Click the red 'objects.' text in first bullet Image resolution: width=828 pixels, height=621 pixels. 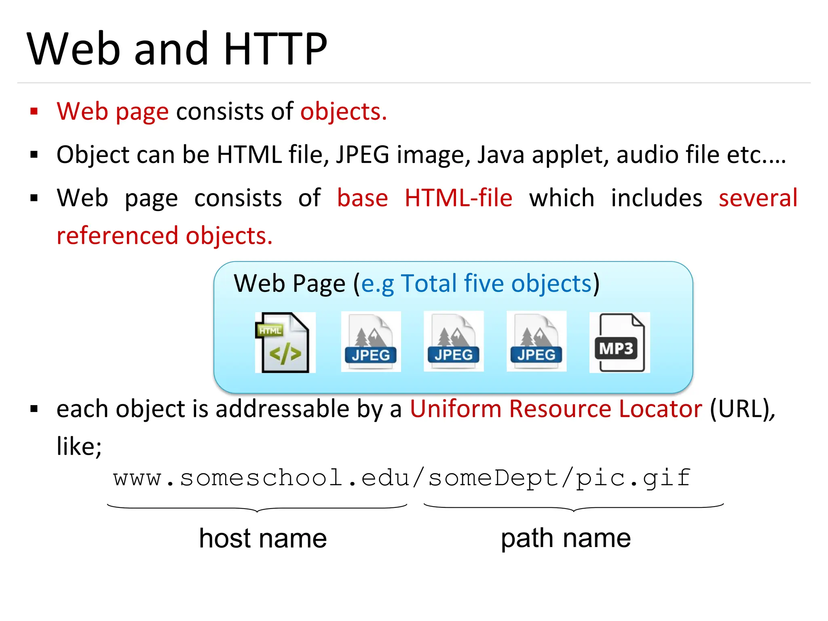pos(344,111)
